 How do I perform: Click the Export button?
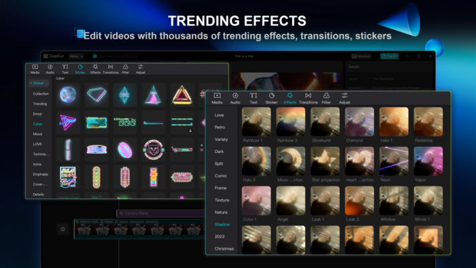389,56
